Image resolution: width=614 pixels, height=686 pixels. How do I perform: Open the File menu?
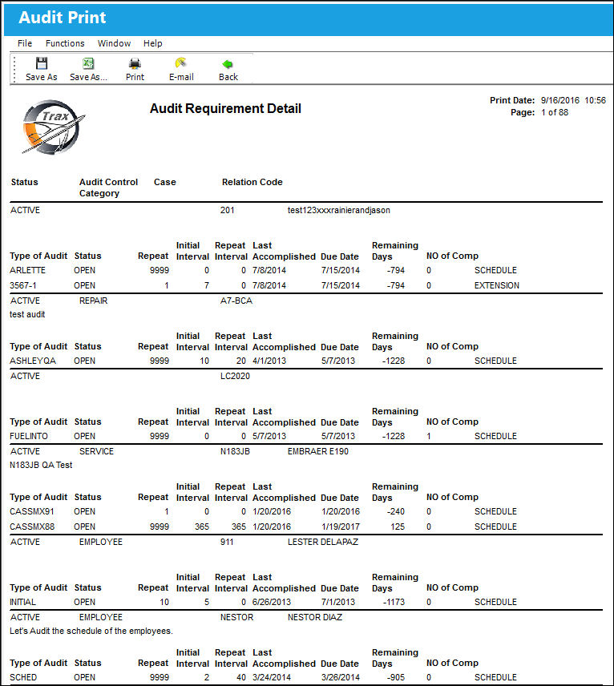pyautogui.click(x=25, y=43)
